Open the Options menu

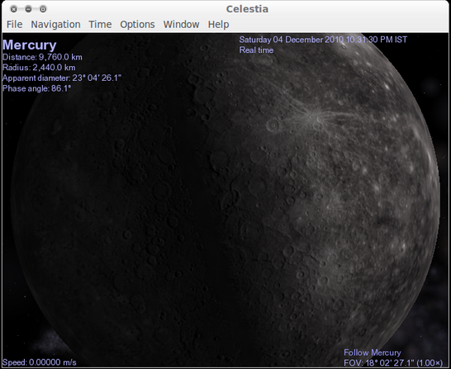(137, 25)
